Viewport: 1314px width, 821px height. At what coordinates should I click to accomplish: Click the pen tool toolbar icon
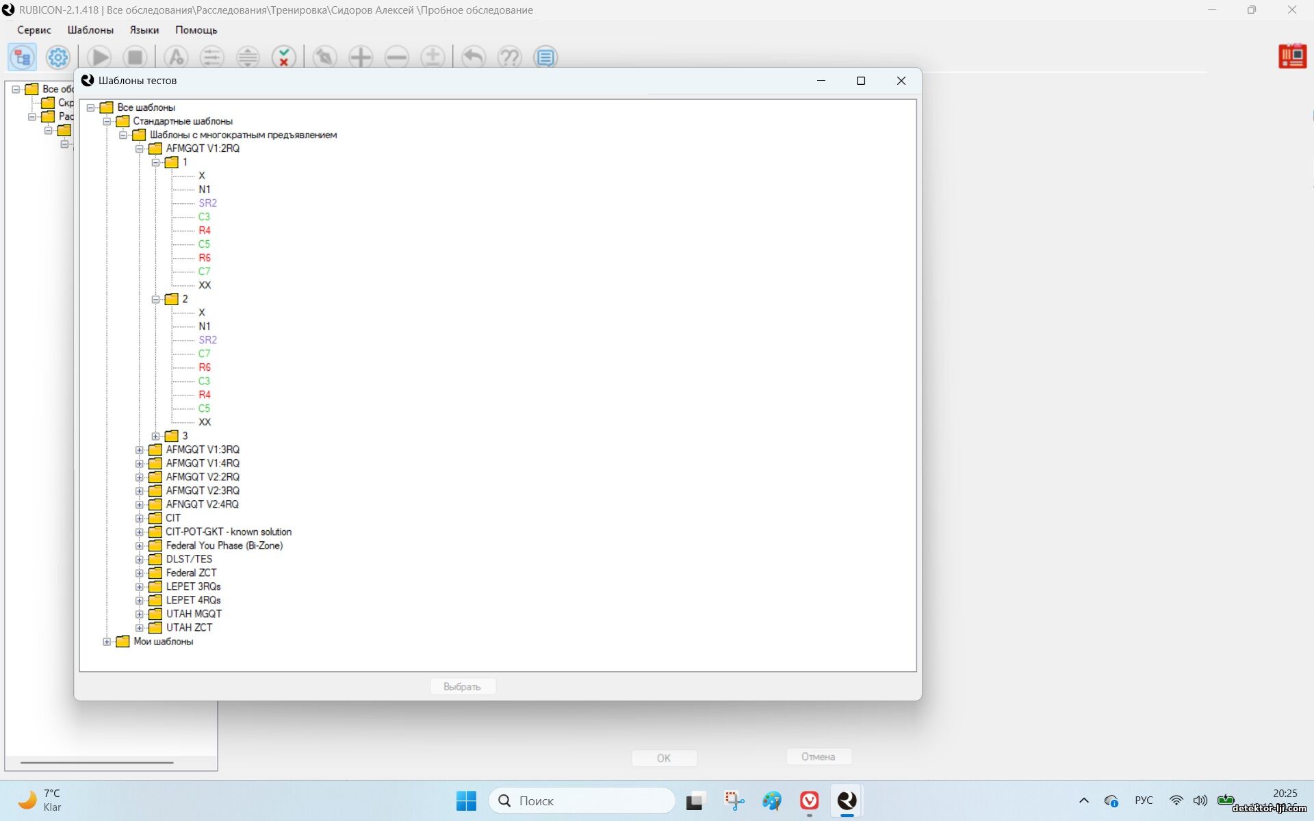324,57
